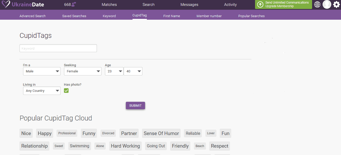Open the language globe icon
Image resolution: width=341 pixels, height=155 pixels.
click(x=317, y=4)
